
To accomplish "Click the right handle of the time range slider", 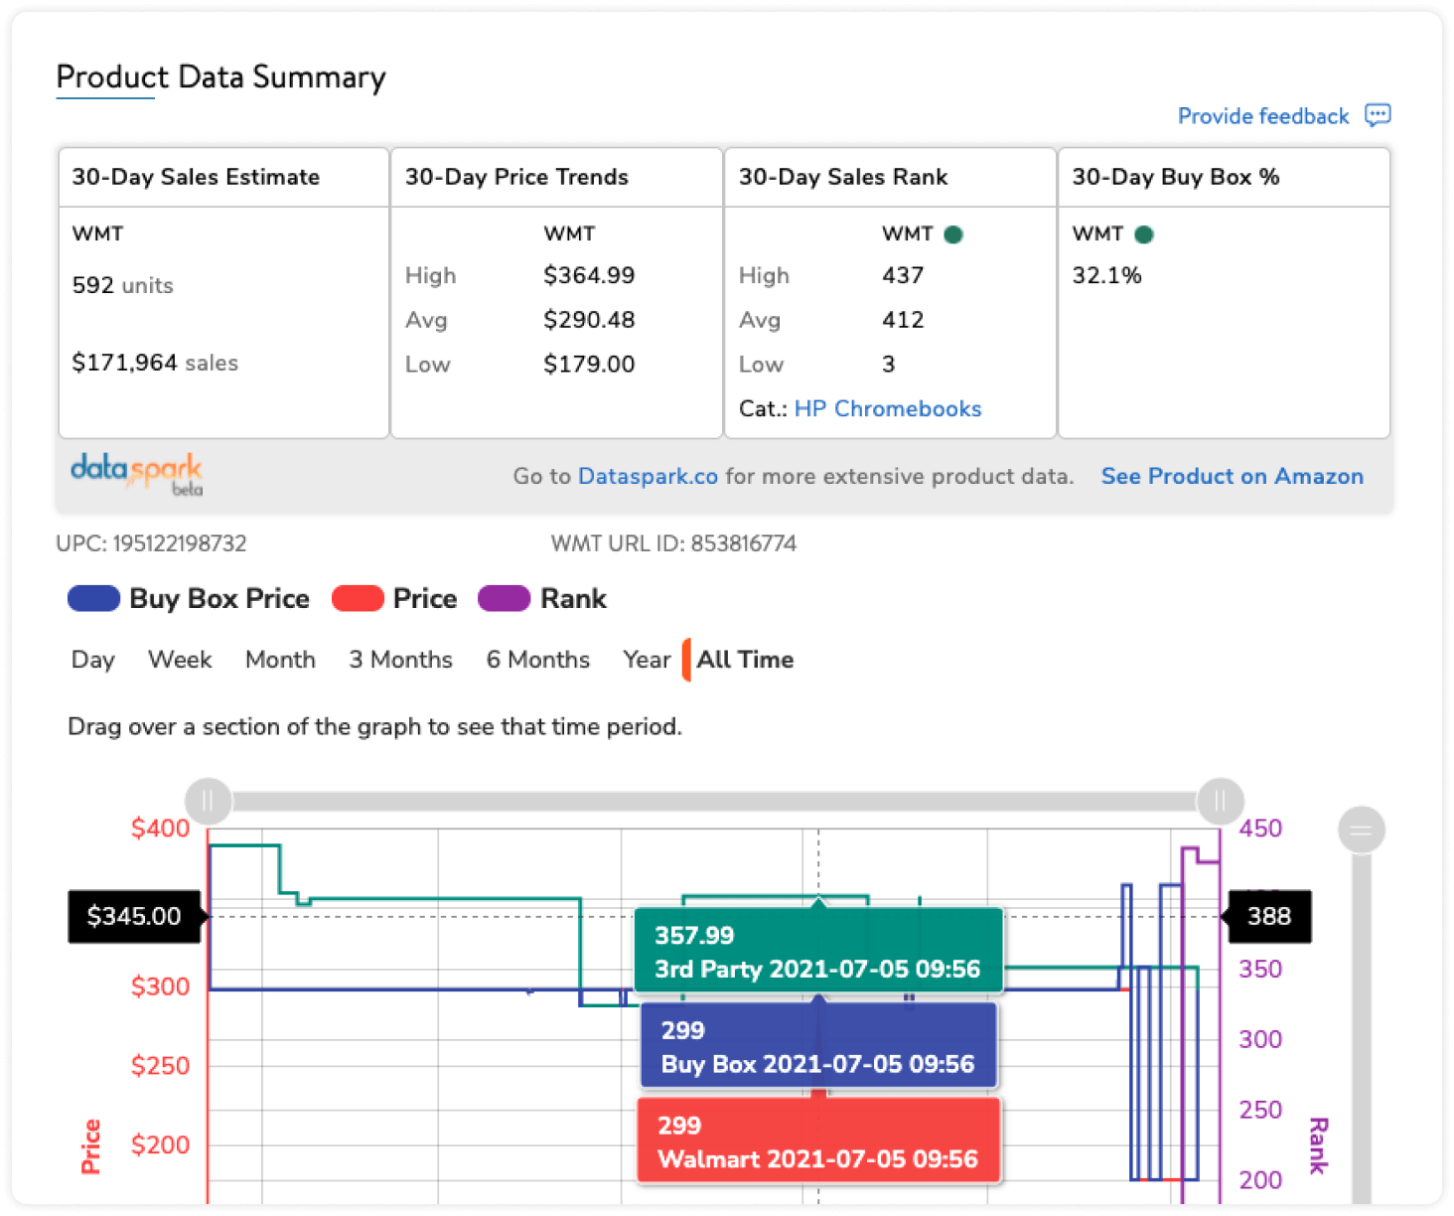I will [1221, 801].
